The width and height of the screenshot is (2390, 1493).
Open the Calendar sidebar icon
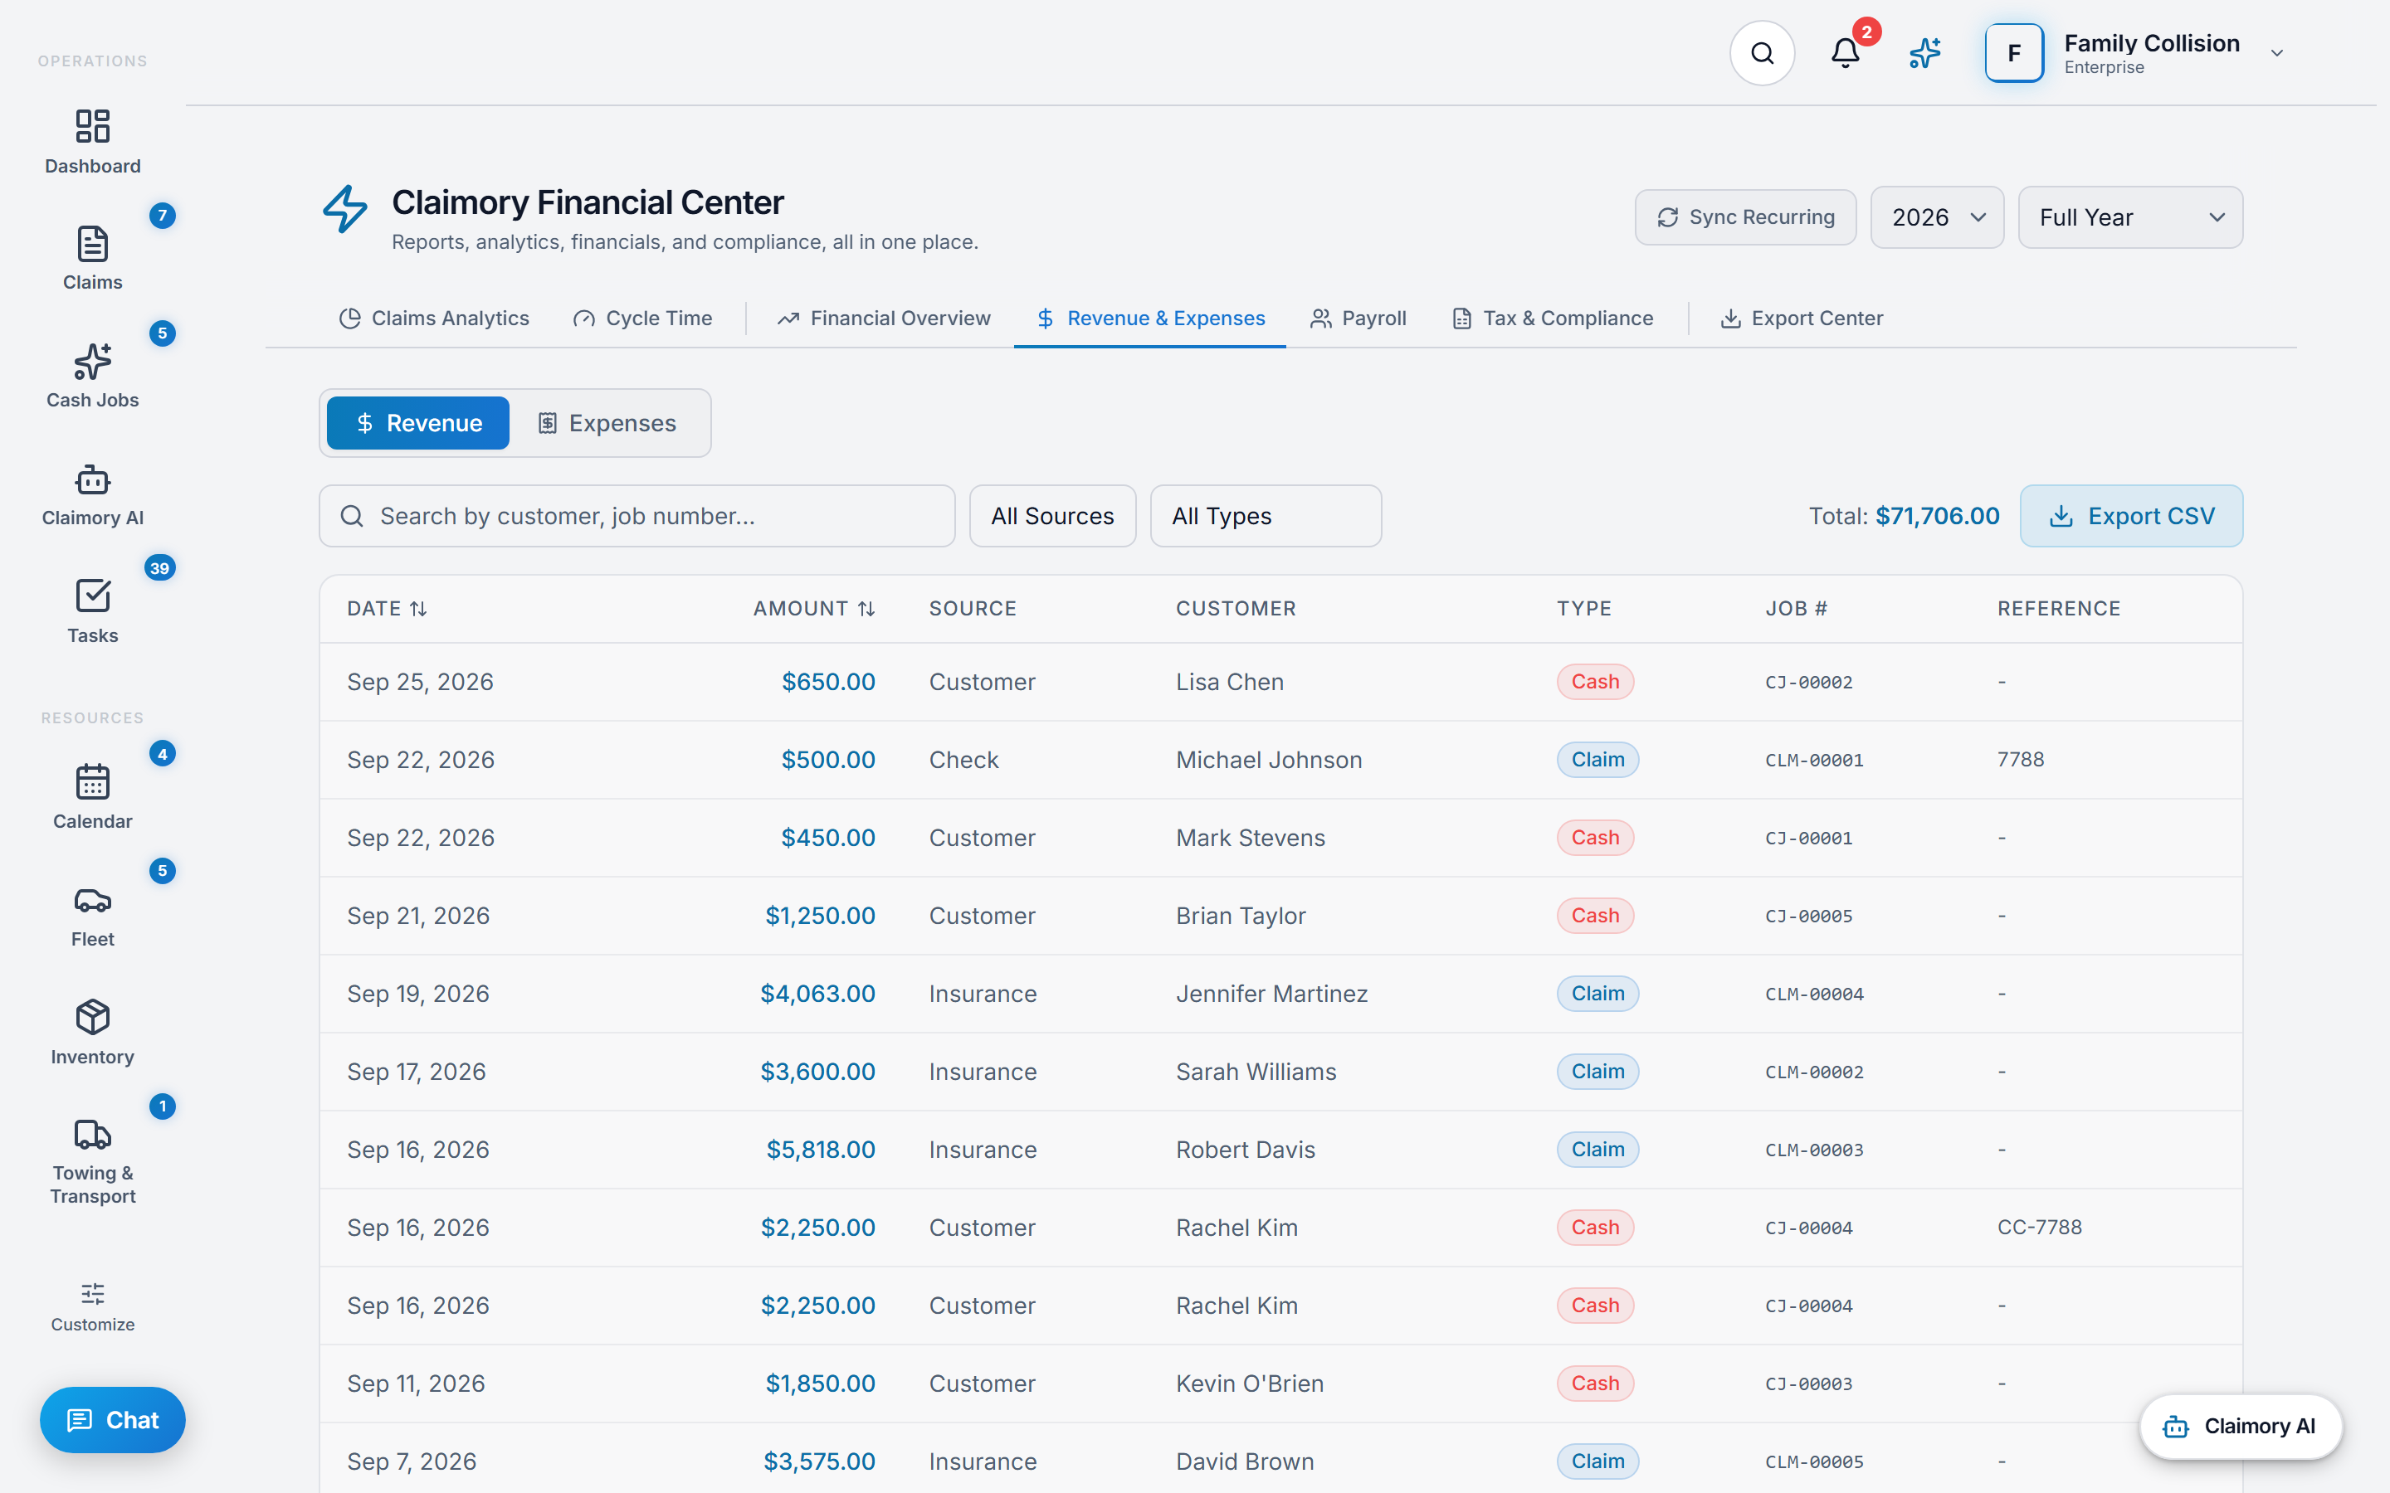pyautogui.click(x=92, y=782)
